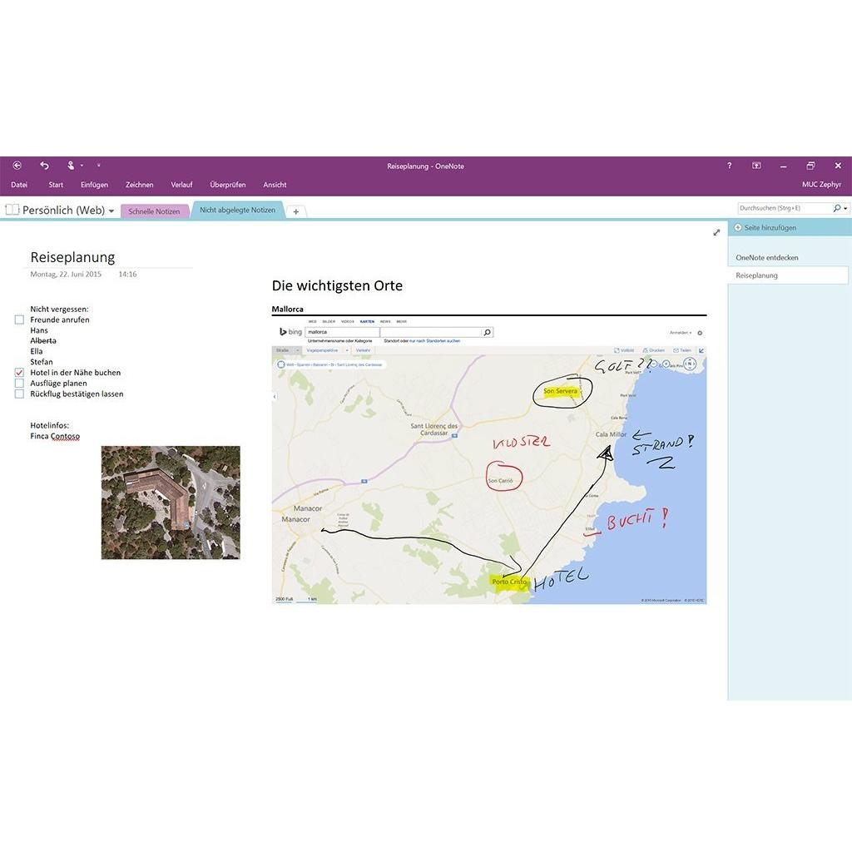Click Seite hinzufügen to add page

pyautogui.click(x=770, y=228)
